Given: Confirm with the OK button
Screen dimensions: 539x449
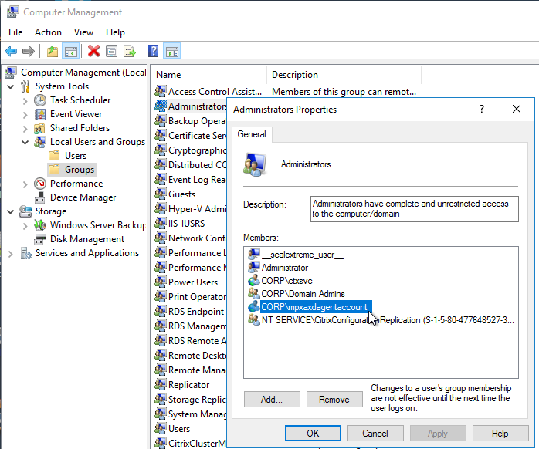Looking at the screenshot, I should (x=313, y=434).
